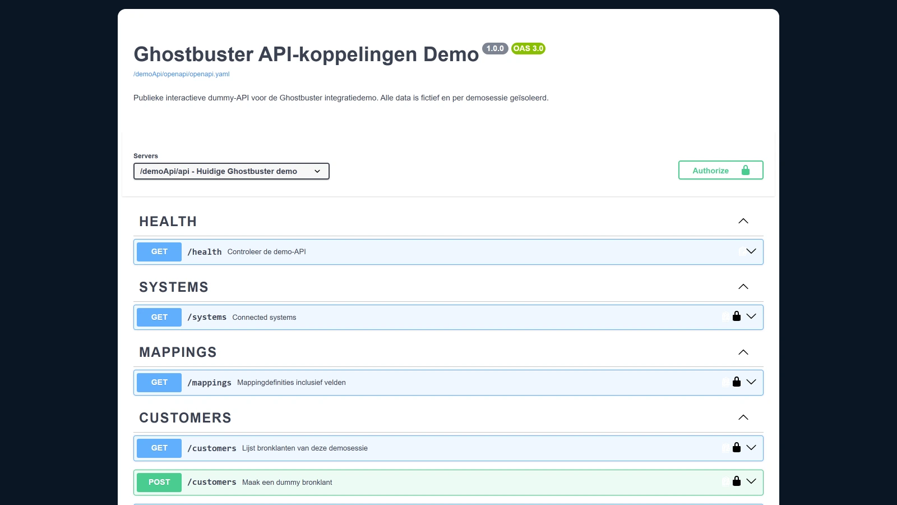Click the /systems endpoint path
This screenshot has width=897, height=505.
(x=207, y=318)
